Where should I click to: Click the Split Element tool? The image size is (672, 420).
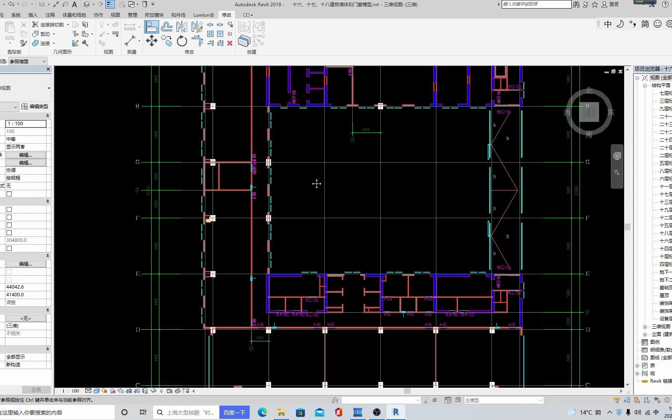pos(210,24)
